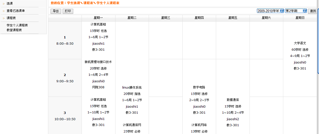Click the bullet icon beside 查看已选课单

pos(4,11)
